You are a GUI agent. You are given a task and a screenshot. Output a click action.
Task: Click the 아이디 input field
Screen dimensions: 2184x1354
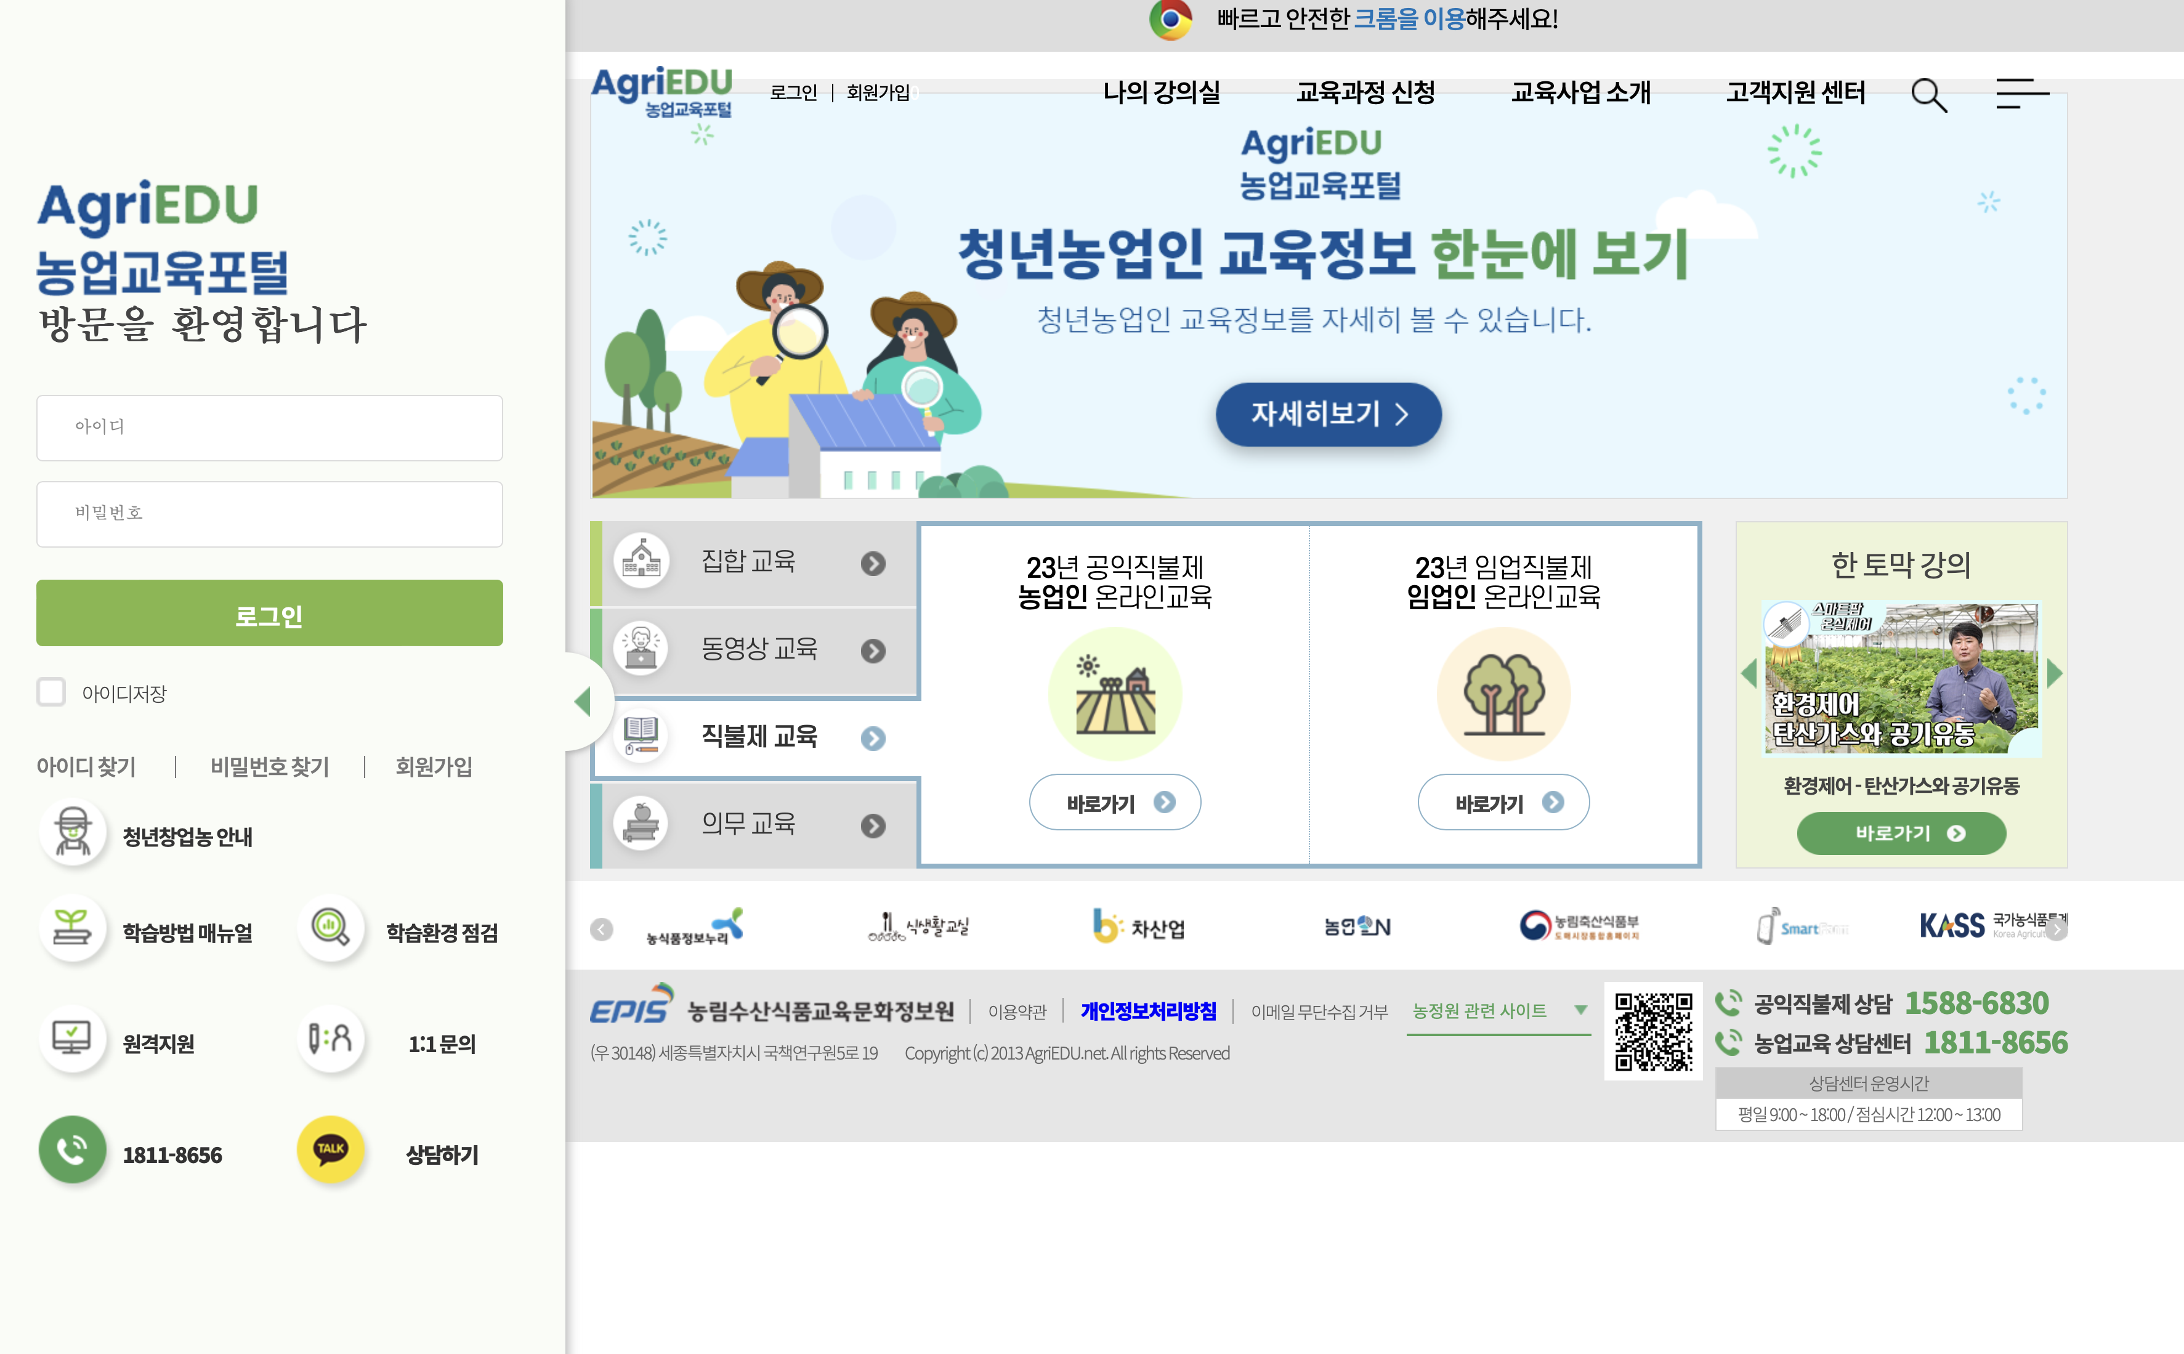click(x=269, y=427)
